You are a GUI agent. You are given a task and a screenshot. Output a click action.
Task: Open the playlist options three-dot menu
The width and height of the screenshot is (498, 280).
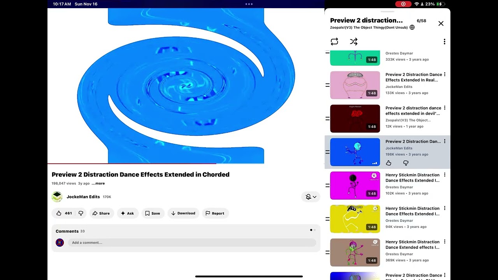(x=444, y=42)
